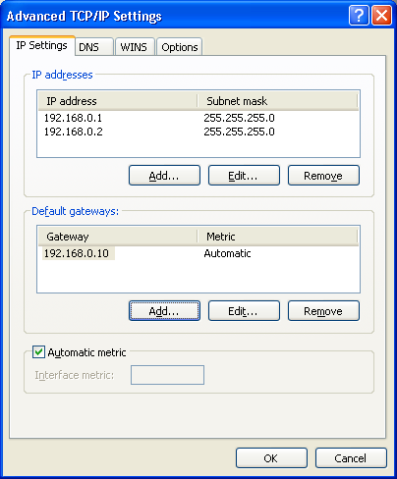Click the Metric column header
This screenshot has height=479, width=397.
pos(277,237)
